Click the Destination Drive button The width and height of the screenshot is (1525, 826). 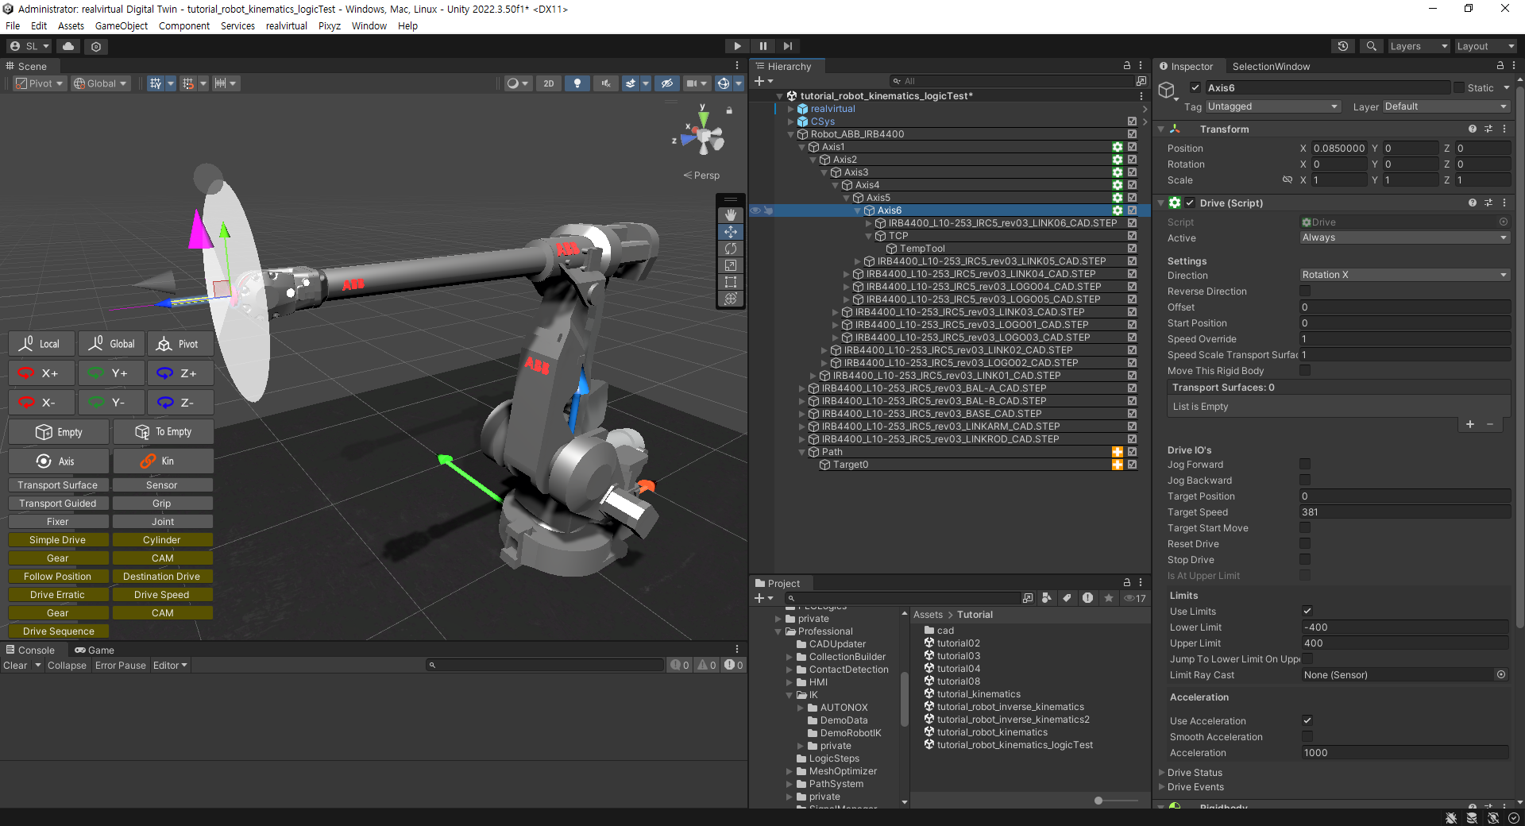tap(162, 577)
